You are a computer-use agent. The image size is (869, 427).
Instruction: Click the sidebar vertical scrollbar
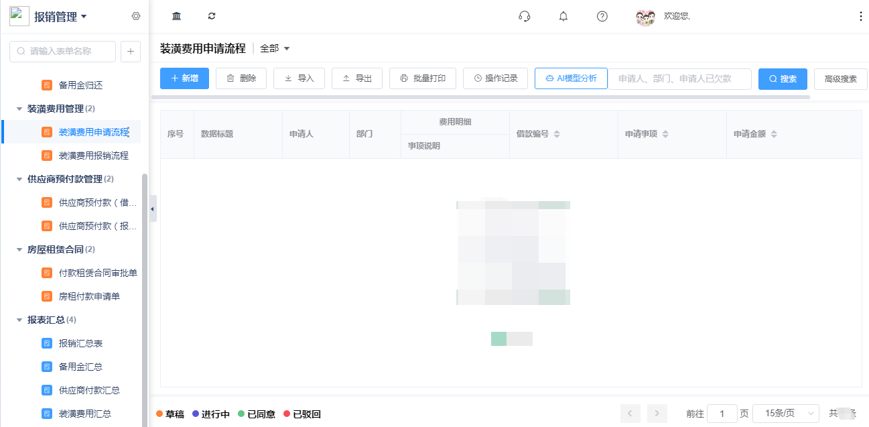point(144,300)
